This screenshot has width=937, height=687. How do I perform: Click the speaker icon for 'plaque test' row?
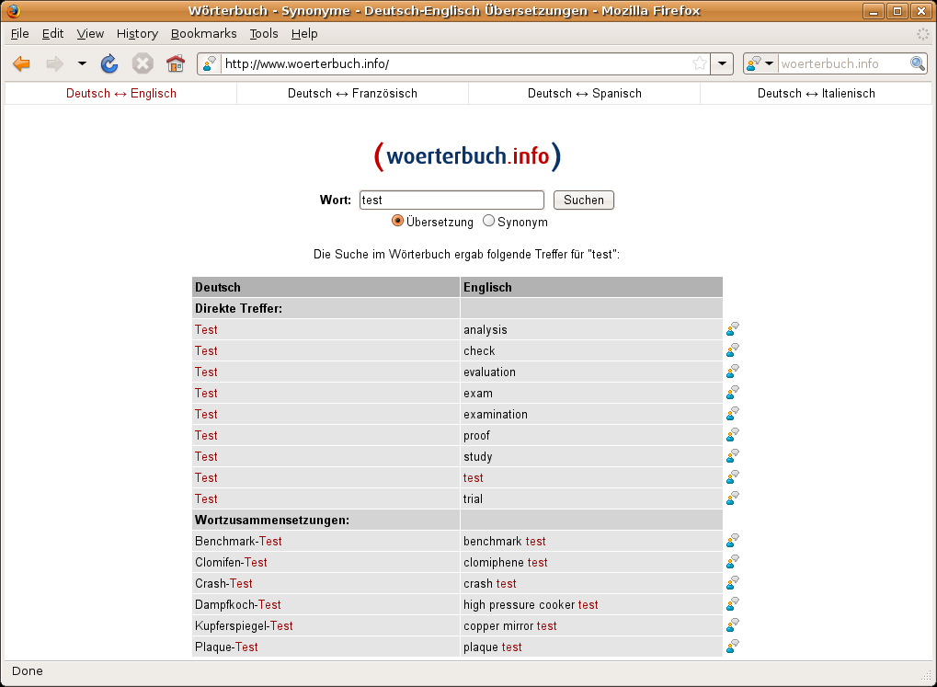pos(733,647)
